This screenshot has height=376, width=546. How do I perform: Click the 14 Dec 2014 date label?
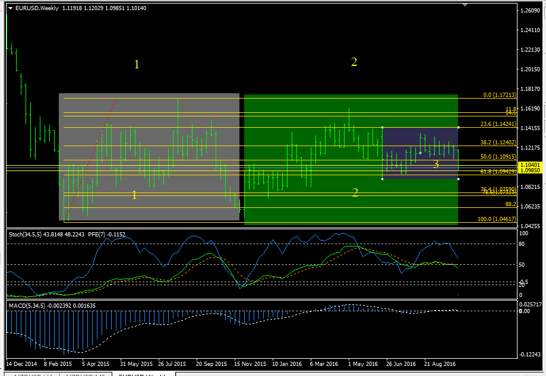(21, 364)
